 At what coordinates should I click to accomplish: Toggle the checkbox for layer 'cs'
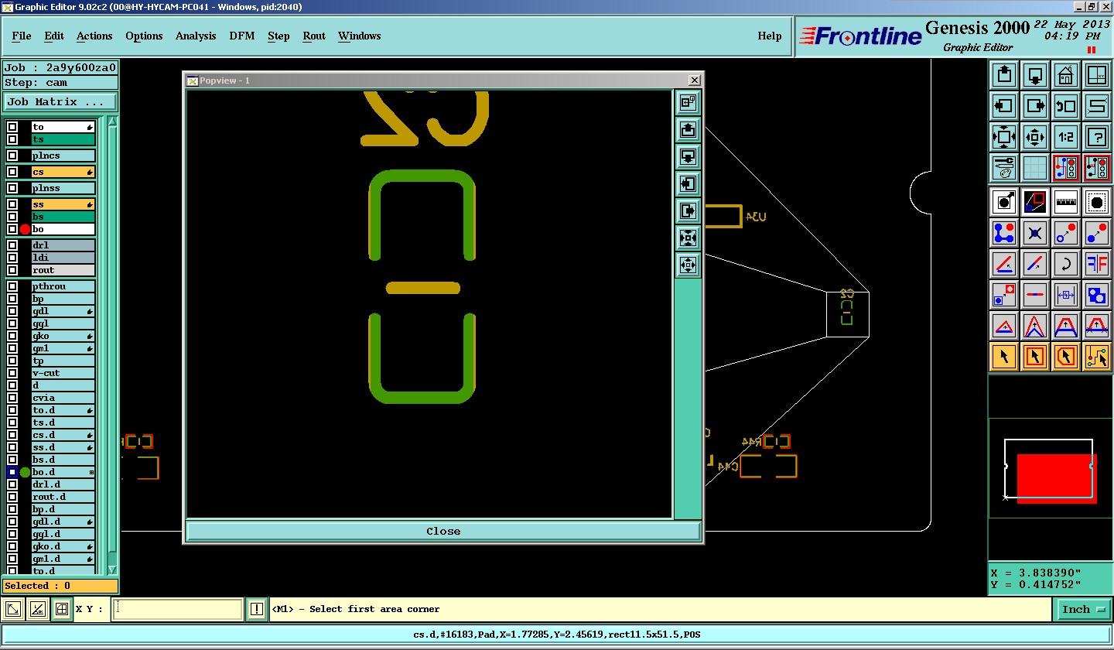coord(12,172)
